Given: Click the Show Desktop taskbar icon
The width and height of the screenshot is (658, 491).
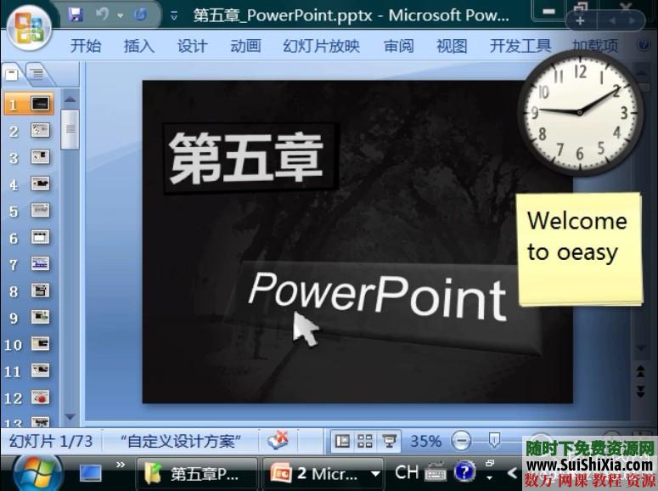Looking at the screenshot, I should (x=91, y=472).
